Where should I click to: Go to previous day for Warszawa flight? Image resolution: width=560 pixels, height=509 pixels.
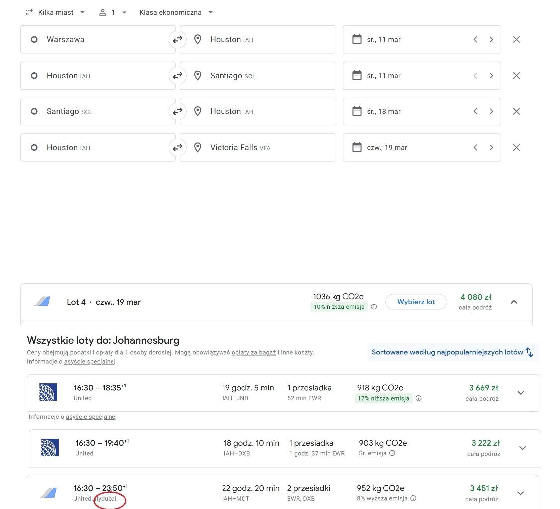pos(475,40)
